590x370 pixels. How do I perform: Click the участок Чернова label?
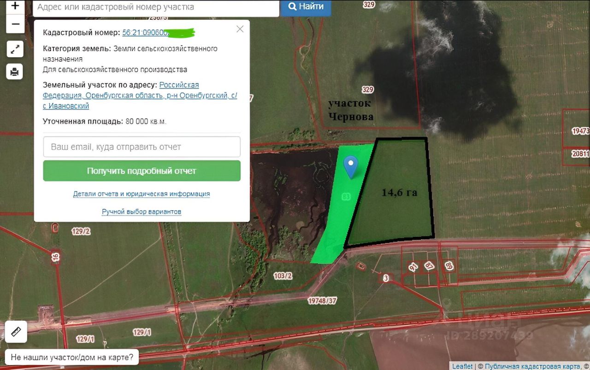point(350,110)
